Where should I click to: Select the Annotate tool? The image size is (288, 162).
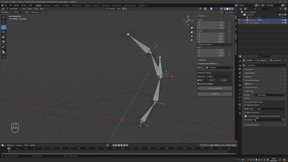point(4,47)
